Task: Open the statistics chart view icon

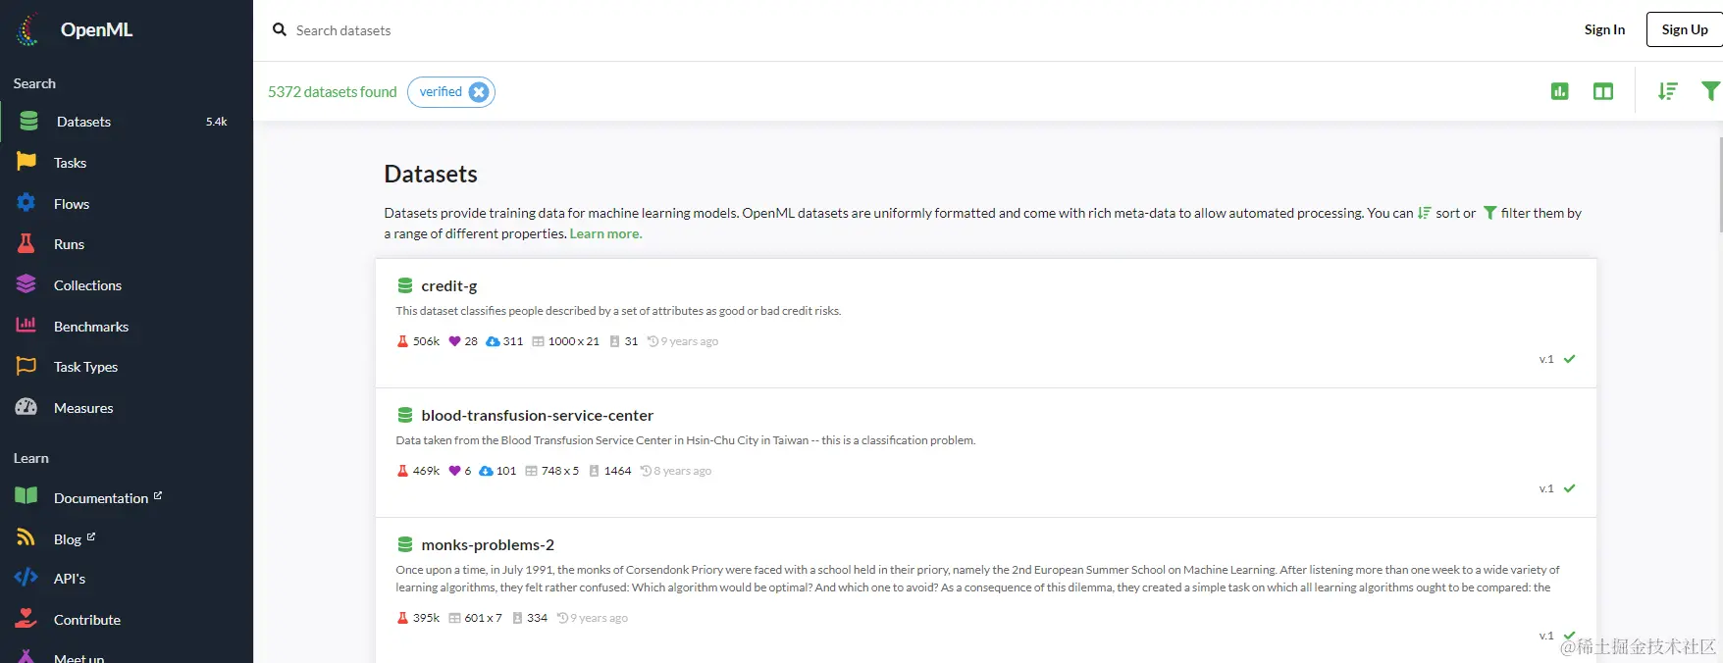Action: coord(1559,91)
